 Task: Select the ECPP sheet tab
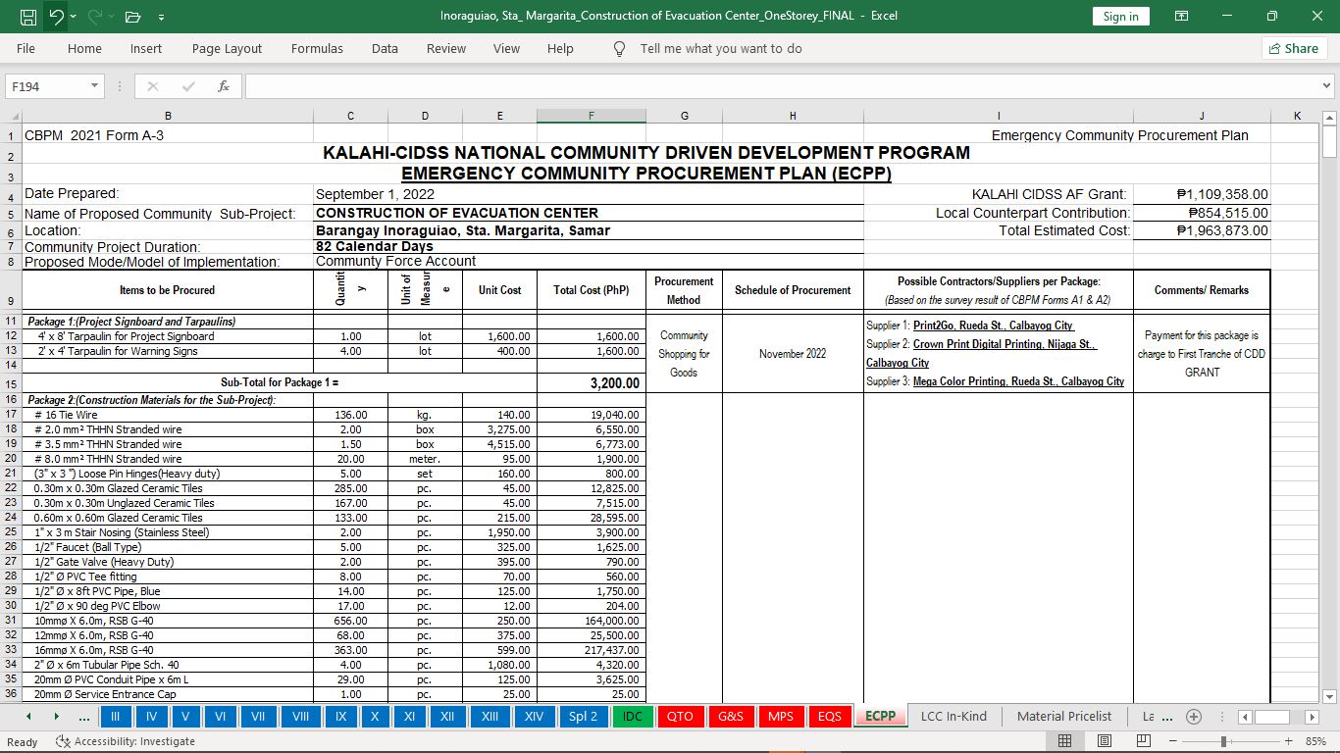[x=881, y=717]
